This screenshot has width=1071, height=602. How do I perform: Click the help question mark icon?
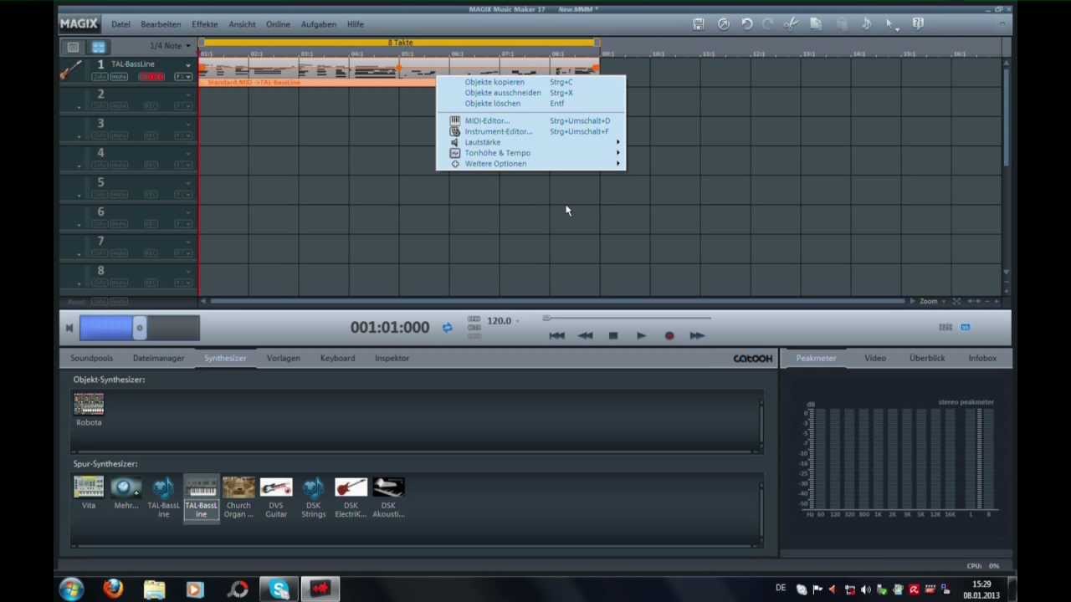(918, 24)
